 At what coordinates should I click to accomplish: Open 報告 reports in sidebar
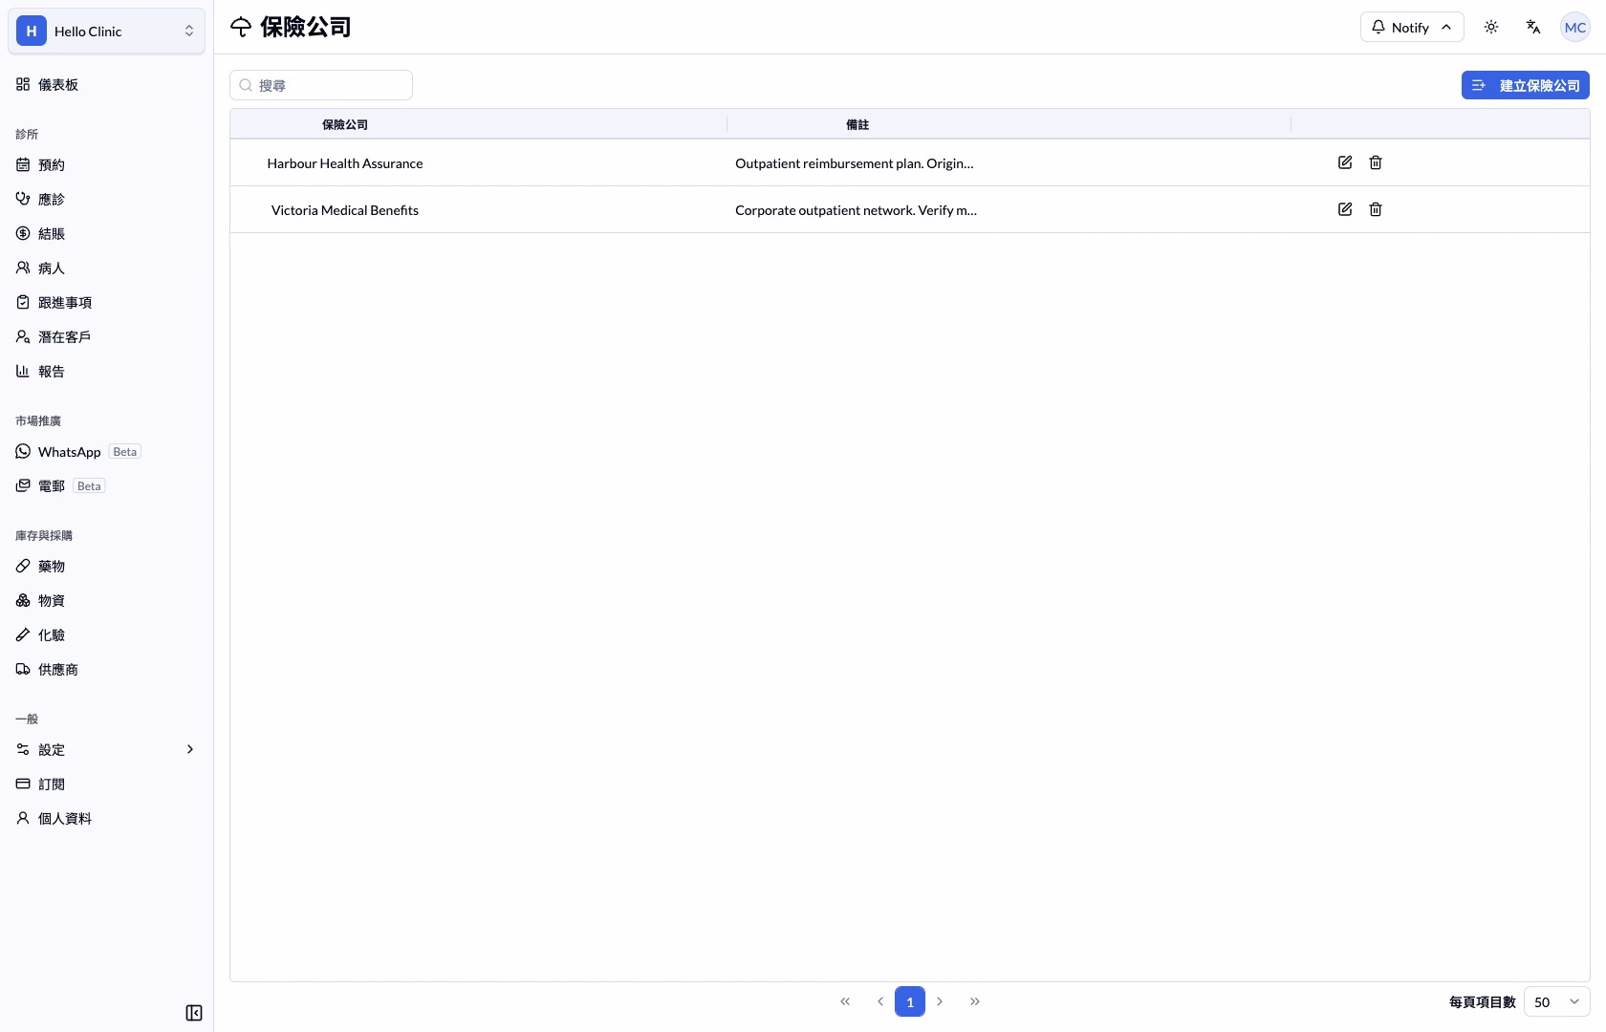pyautogui.click(x=106, y=371)
